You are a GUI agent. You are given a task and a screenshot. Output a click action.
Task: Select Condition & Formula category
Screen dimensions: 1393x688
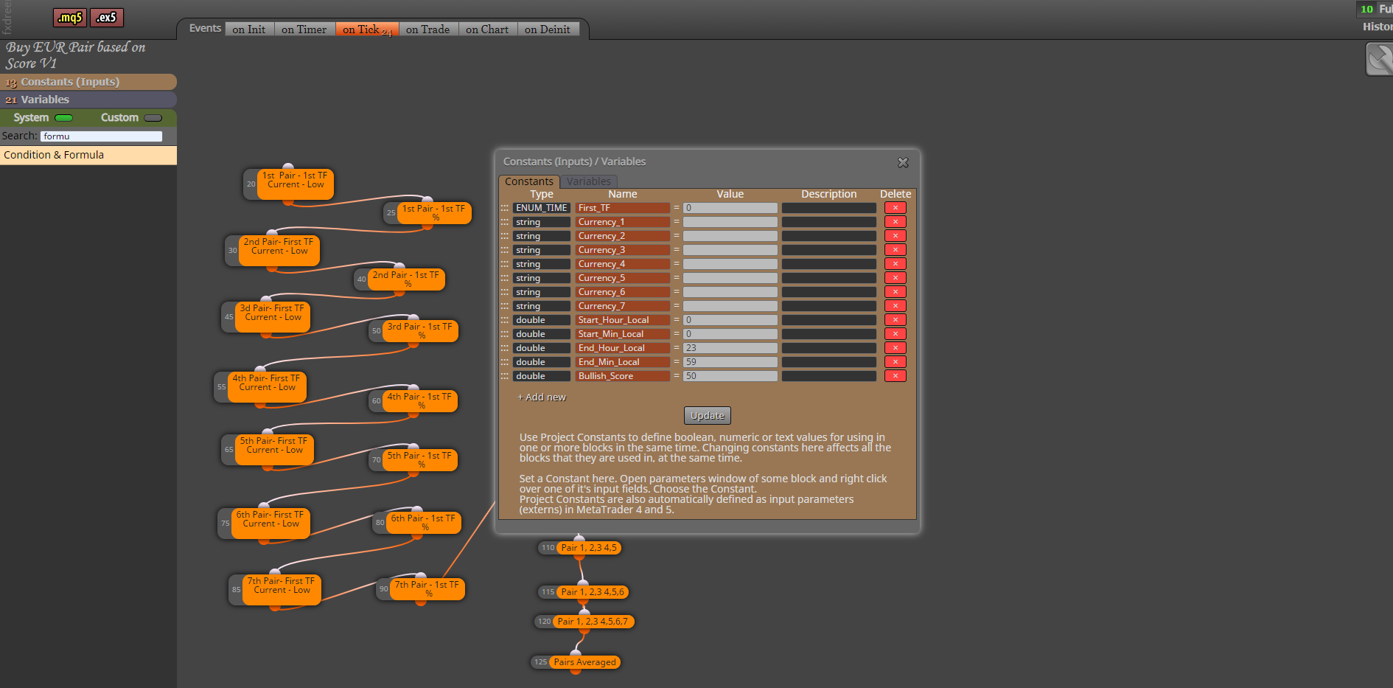pos(88,155)
